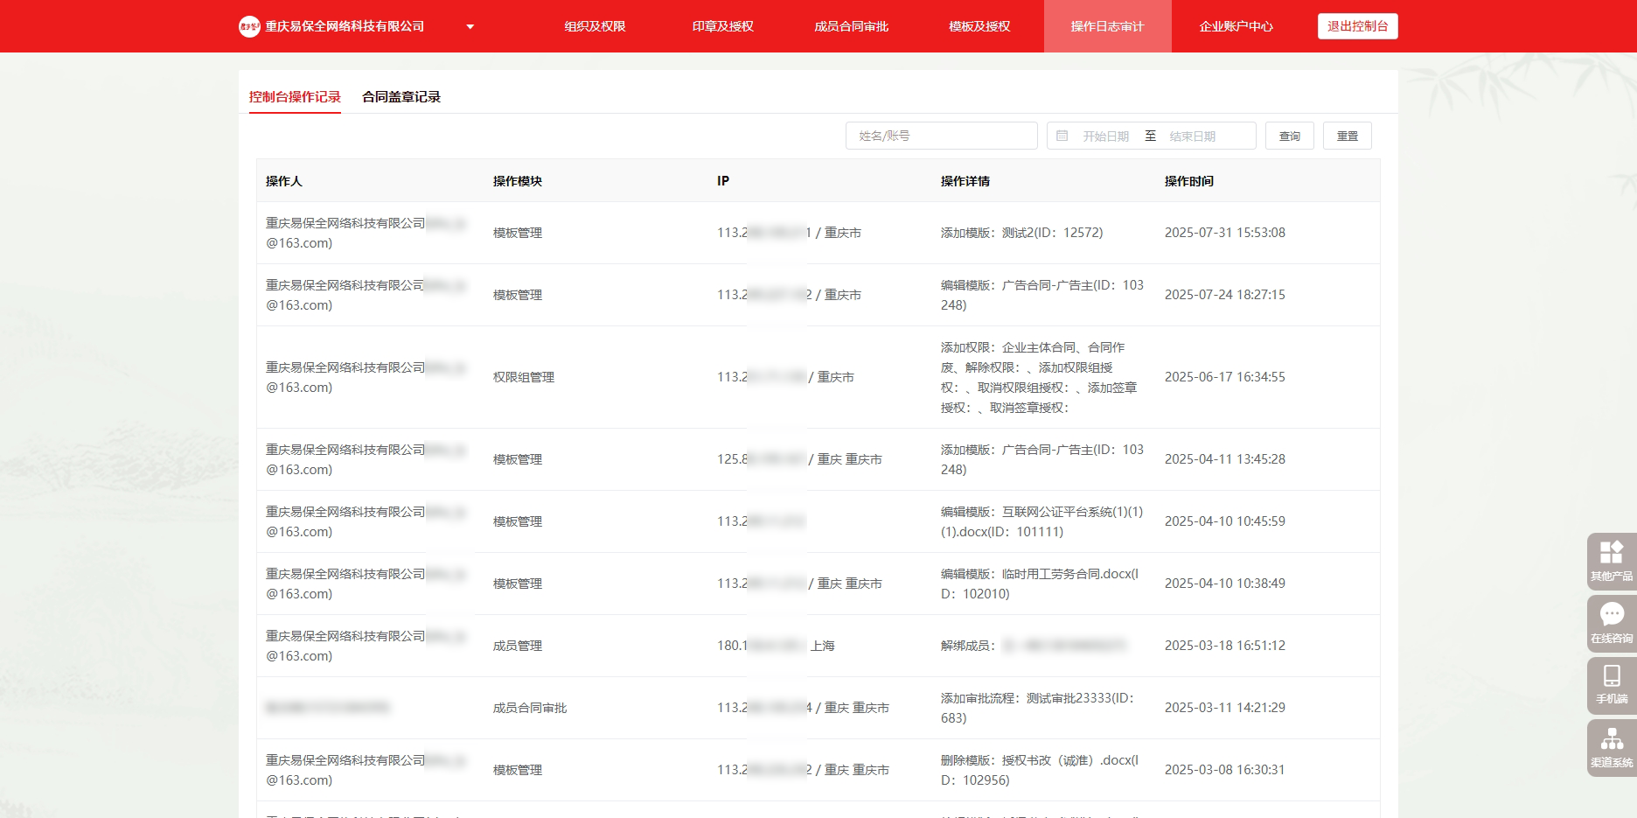Open the 印章及授权 menu
The width and height of the screenshot is (1637, 818).
(x=722, y=26)
